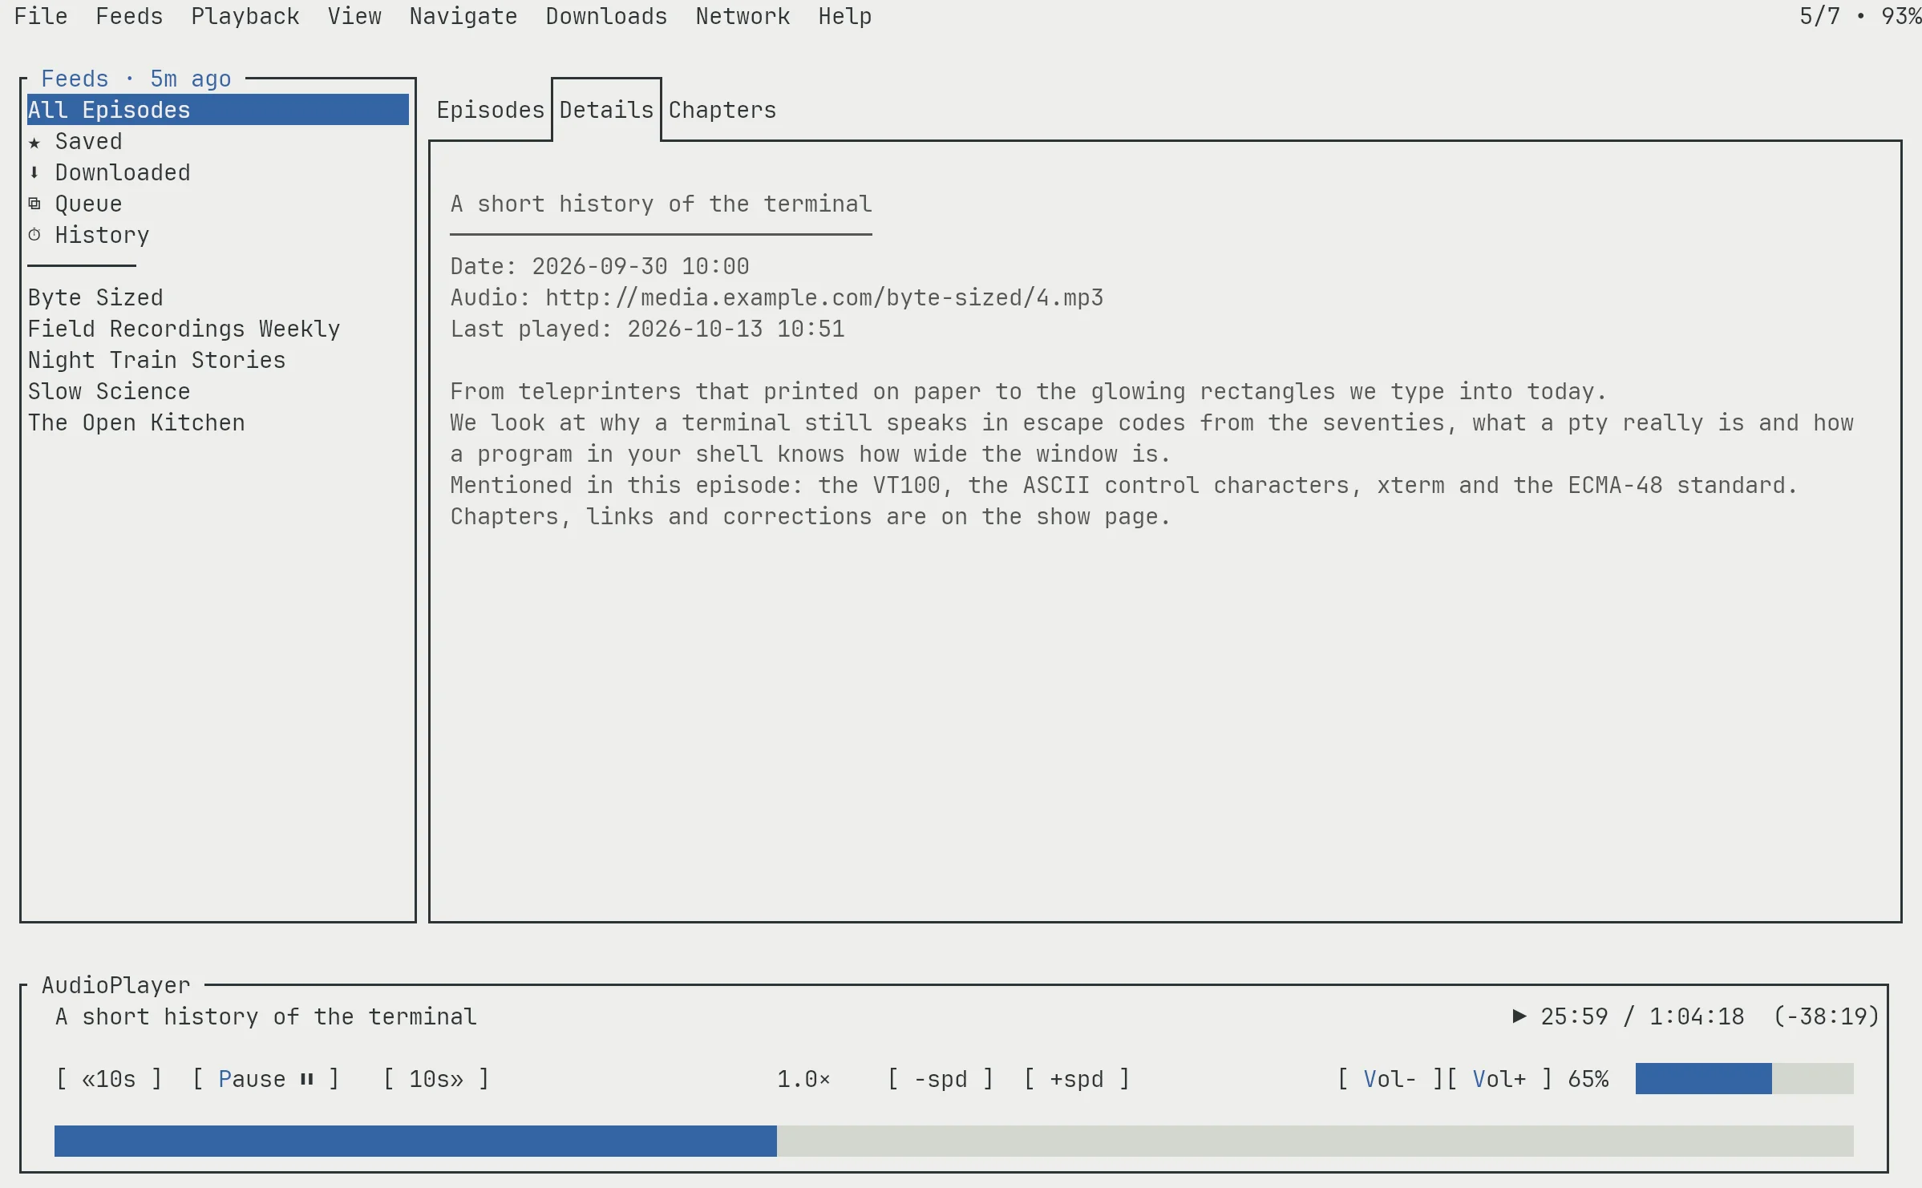
Task: Rewind with the «10s button
Action: (109, 1079)
